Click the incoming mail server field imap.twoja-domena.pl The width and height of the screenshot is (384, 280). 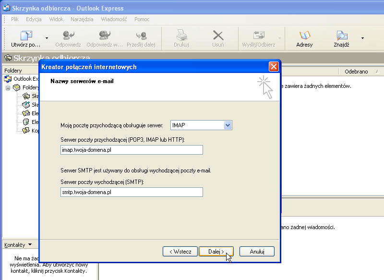[x=132, y=150]
